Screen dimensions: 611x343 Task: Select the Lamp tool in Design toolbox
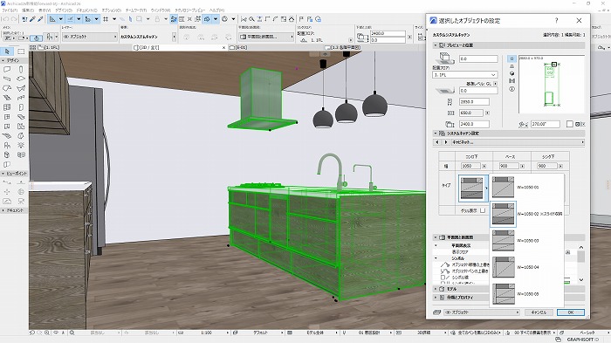coord(21,145)
